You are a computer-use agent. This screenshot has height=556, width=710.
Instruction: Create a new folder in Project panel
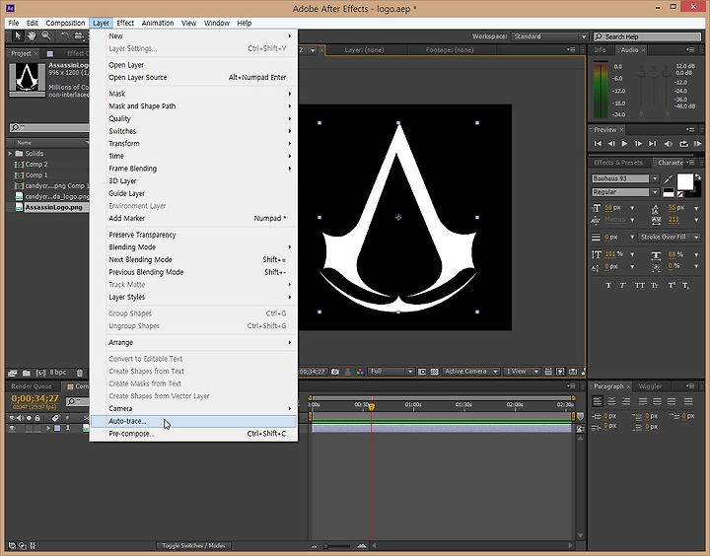click(27, 373)
